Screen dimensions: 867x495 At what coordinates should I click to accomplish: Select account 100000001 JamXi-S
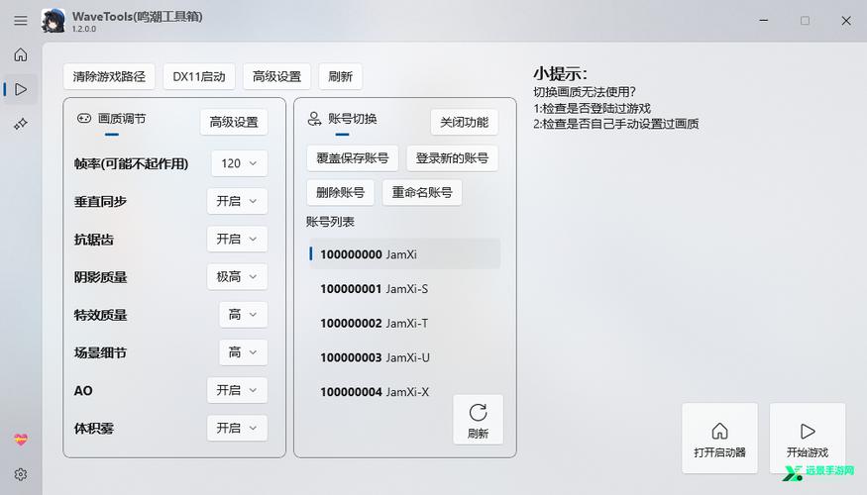[404, 288]
